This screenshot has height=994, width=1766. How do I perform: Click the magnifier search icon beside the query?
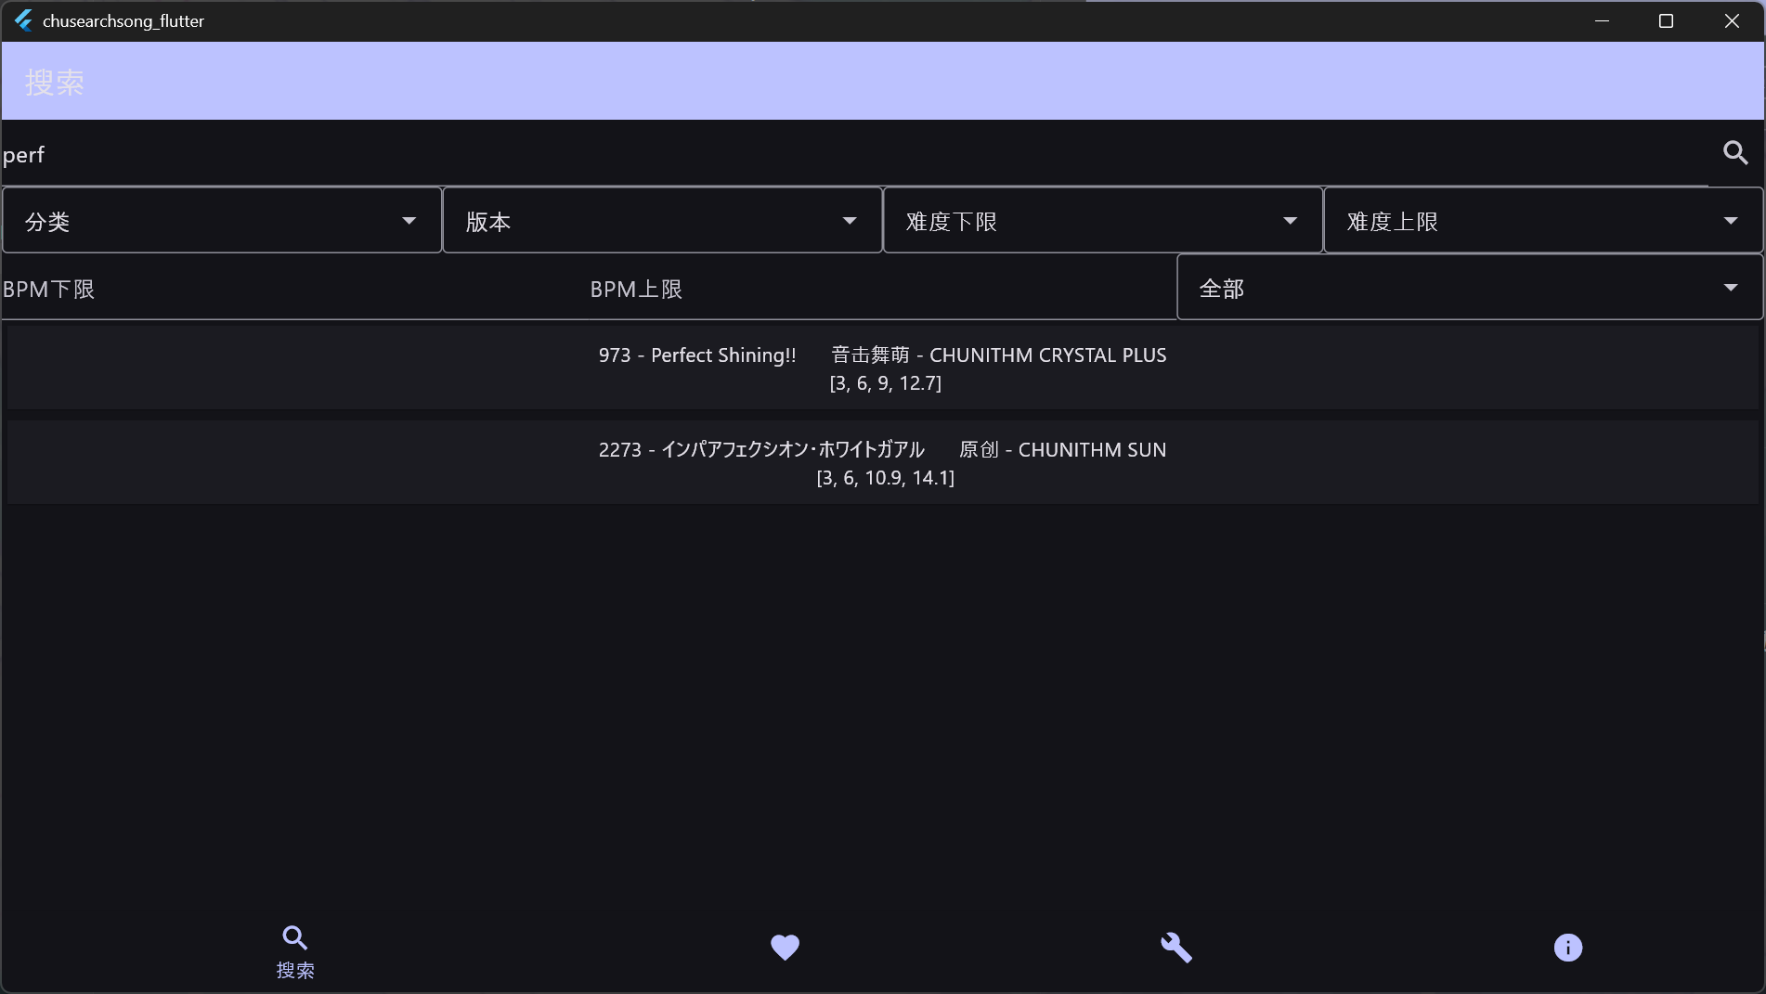point(1735,153)
